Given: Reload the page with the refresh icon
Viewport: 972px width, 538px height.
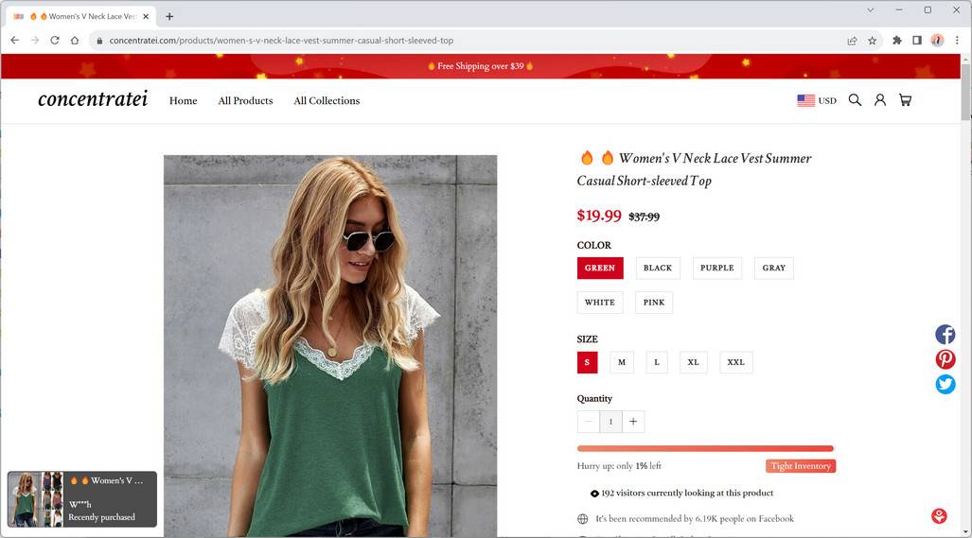Looking at the screenshot, I should click(55, 41).
